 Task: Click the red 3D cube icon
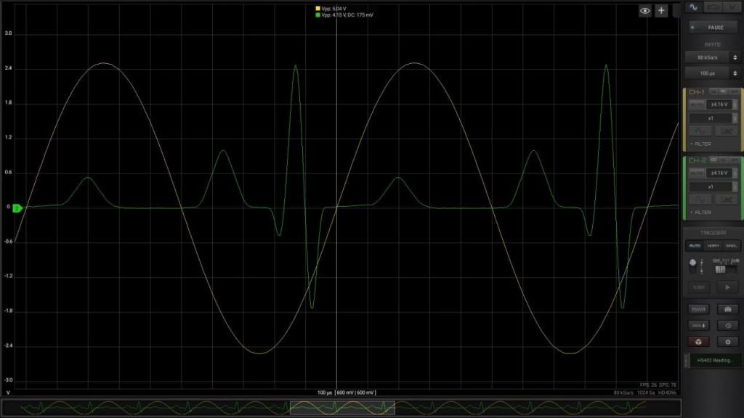tap(697, 341)
